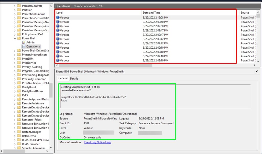The width and height of the screenshot is (262, 154).
Task: Close the event preview pane
Action: [257, 72]
